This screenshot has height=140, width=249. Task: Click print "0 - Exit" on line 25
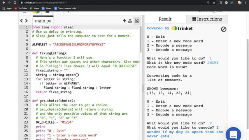51,131
